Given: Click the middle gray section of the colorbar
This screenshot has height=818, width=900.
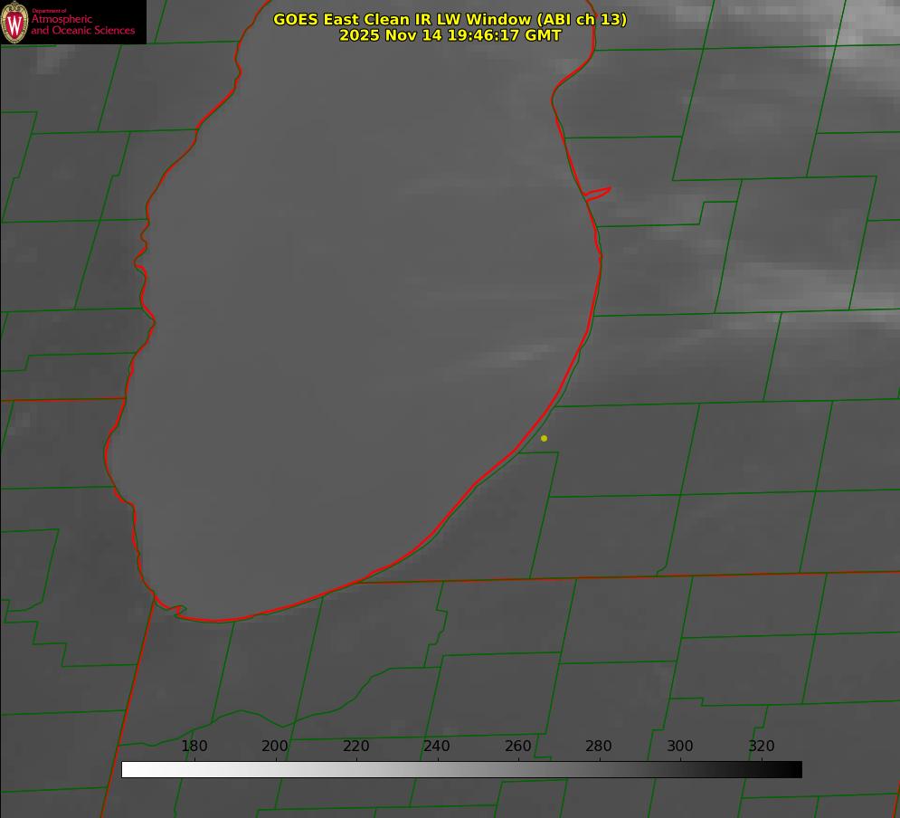Looking at the screenshot, I should (x=461, y=769).
